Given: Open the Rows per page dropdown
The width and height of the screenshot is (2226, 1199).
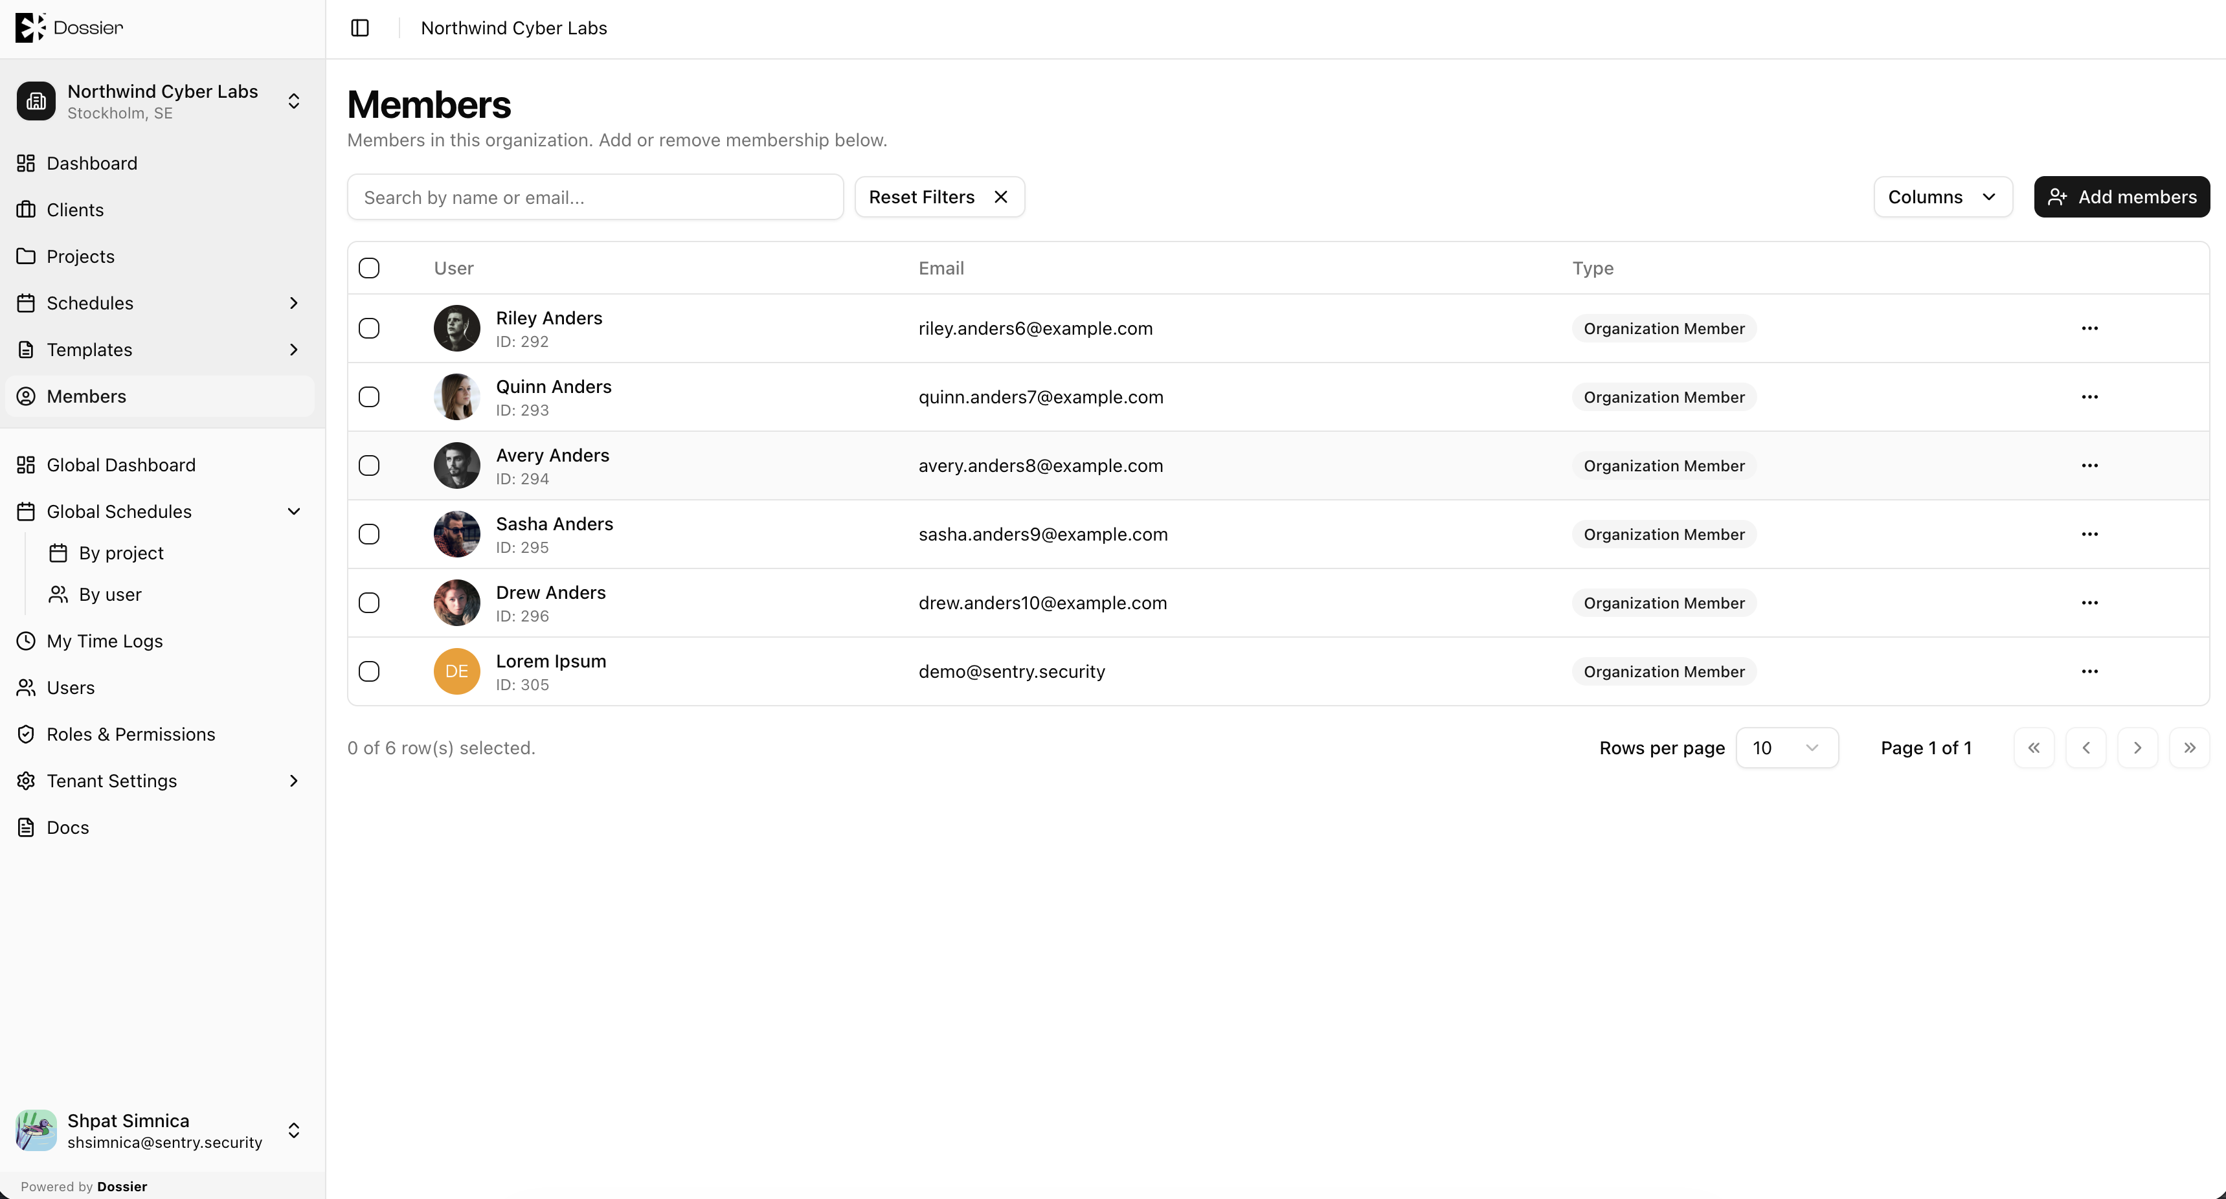Looking at the screenshot, I should coord(1786,748).
